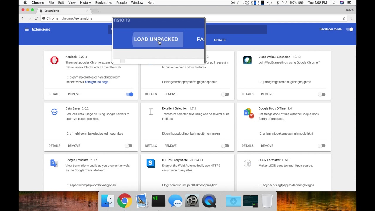Turn off Developer mode switch

point(350,29)
